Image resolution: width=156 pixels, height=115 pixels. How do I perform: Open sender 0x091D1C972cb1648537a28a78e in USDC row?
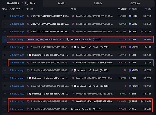pyautogui.click(x=50, y=32)
